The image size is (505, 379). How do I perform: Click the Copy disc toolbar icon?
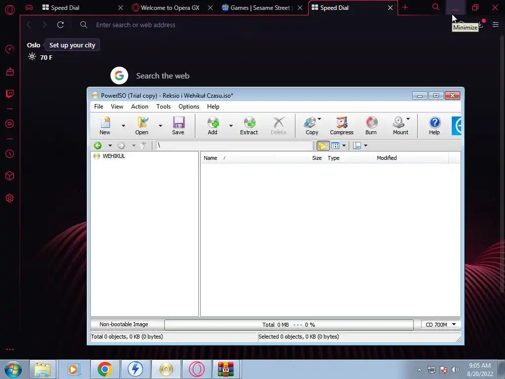coord(311,126)
